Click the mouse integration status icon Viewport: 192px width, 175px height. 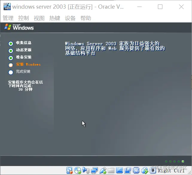click(145, 171)
